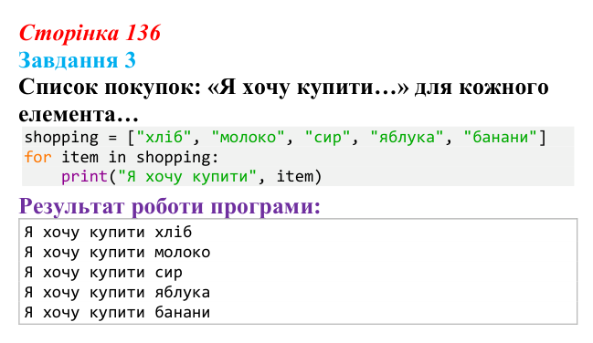Click the orange 'for' keyword
The width and height of the screenshot is (593, 343).
tap(37, 157)
